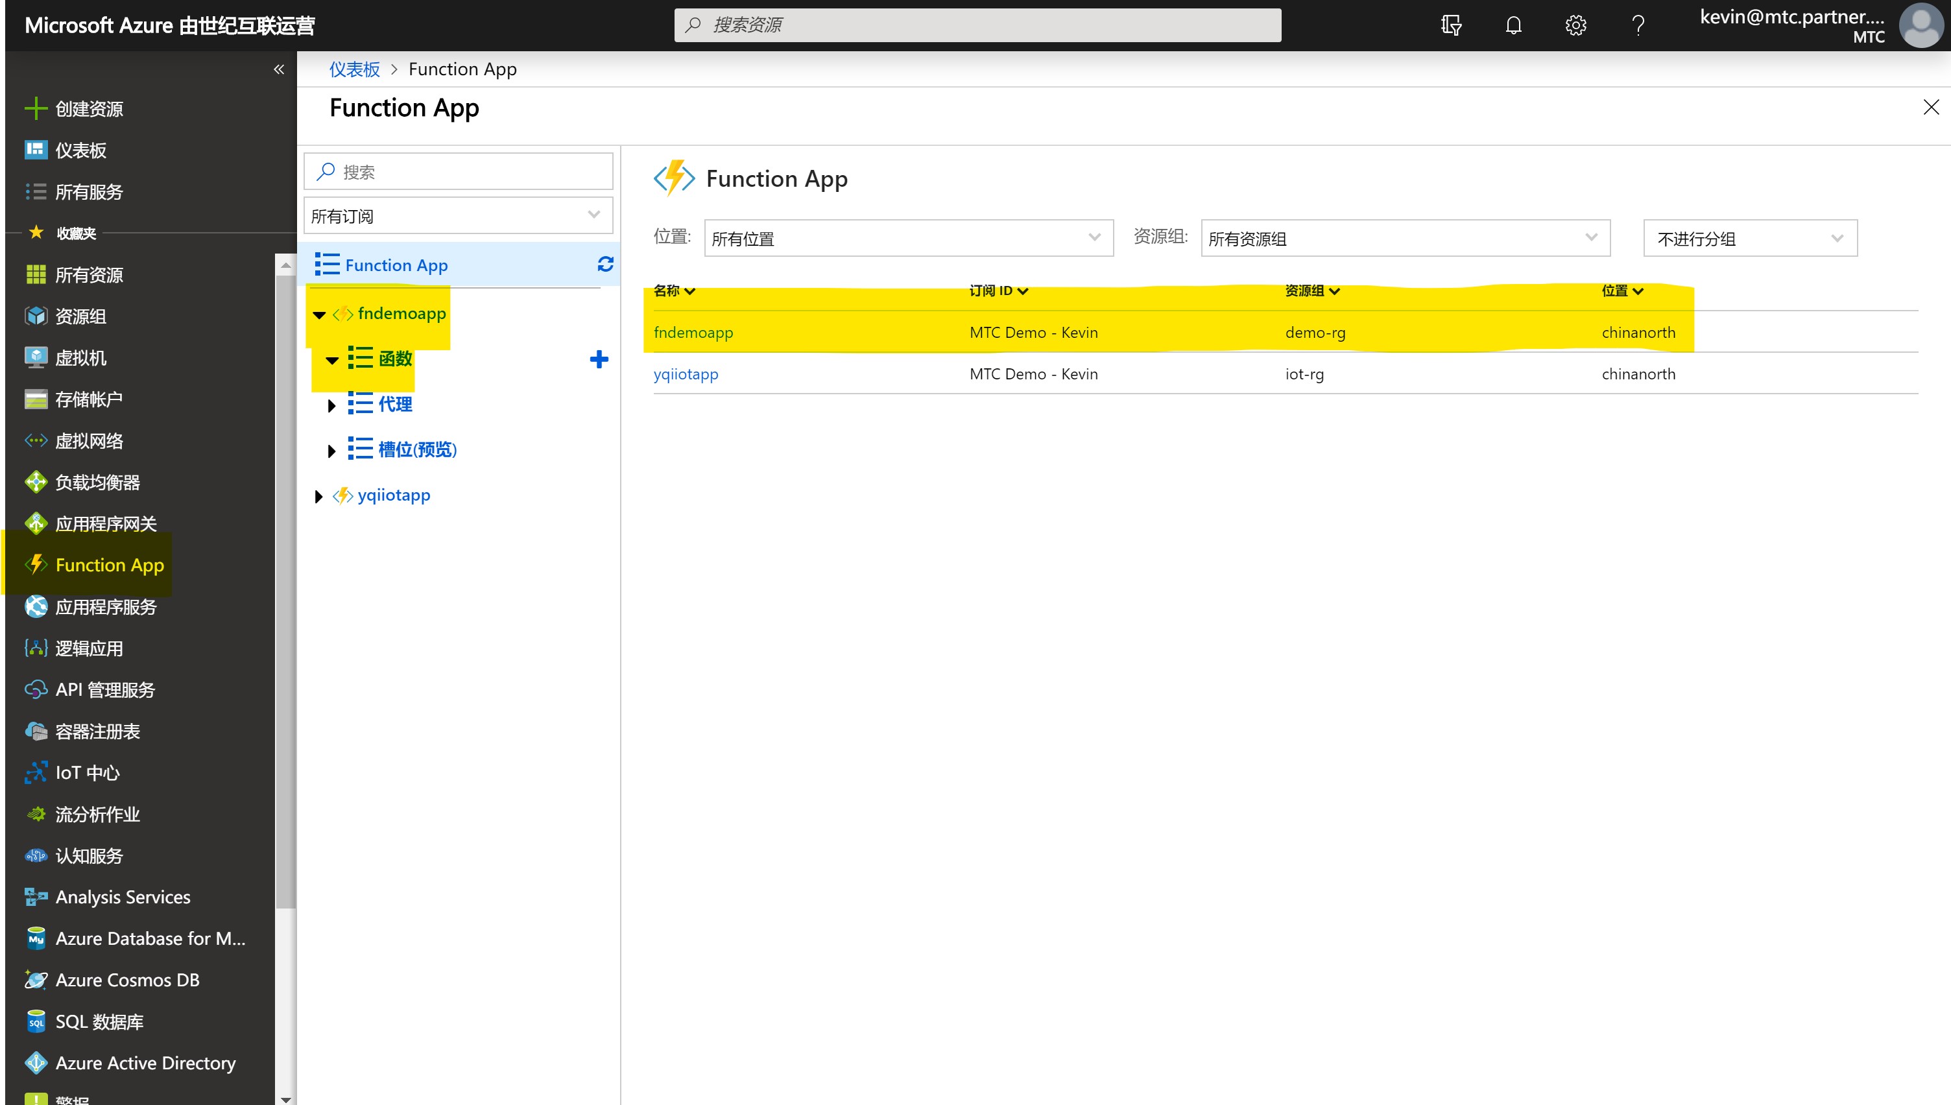The image size is (1951, 1105).
Task: Collapse the left sidebar with double chevron
Action: click(x=278, y=69)
